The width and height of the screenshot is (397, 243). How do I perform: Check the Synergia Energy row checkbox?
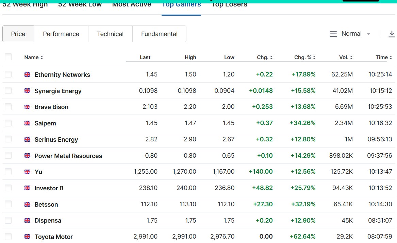coord(8,90)
